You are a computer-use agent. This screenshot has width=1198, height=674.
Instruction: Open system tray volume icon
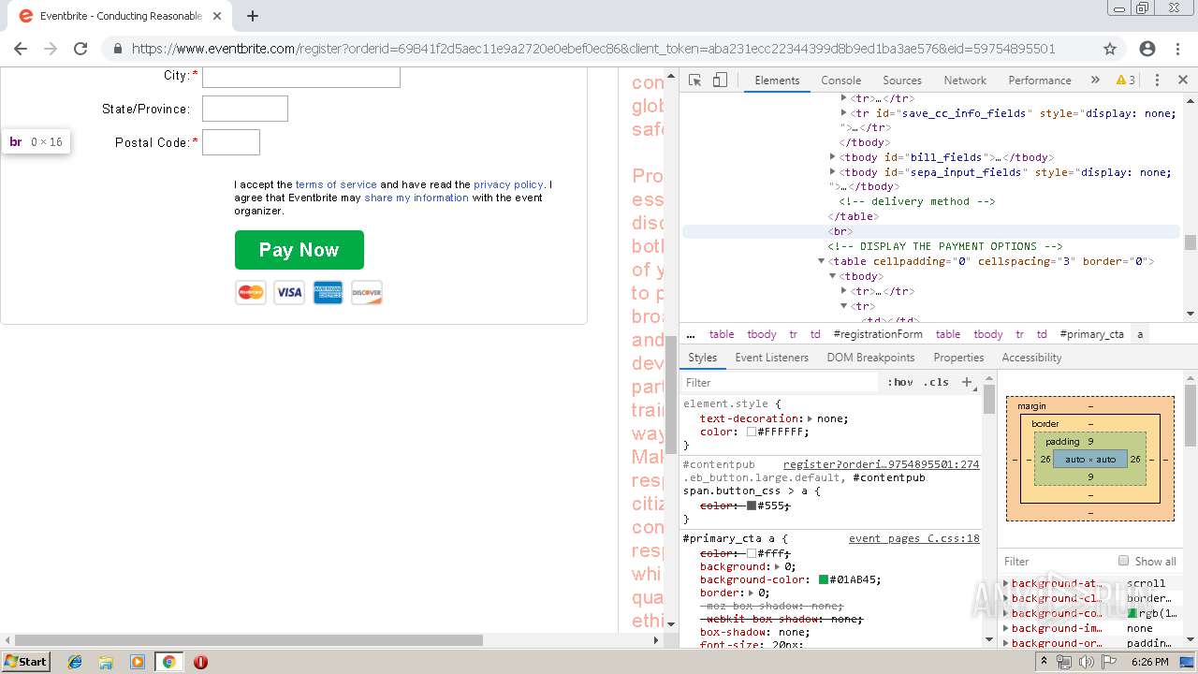point(1087,662)
